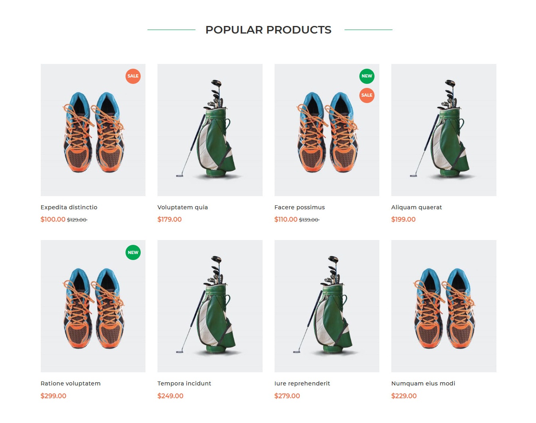Click the NEW badge on Ratione voluptatem

pyautogui.click(x=133, y=252)
